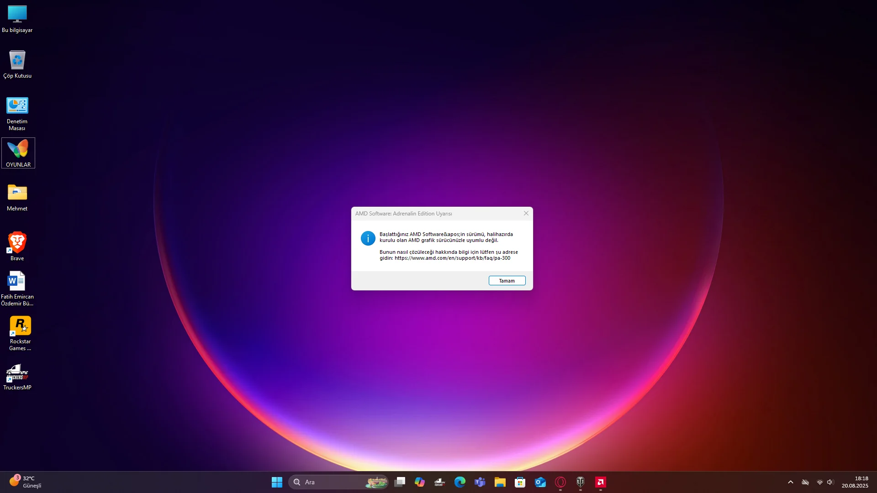
Task: Close the AMD Software warning dialog
Action: (x=526, y=213)
